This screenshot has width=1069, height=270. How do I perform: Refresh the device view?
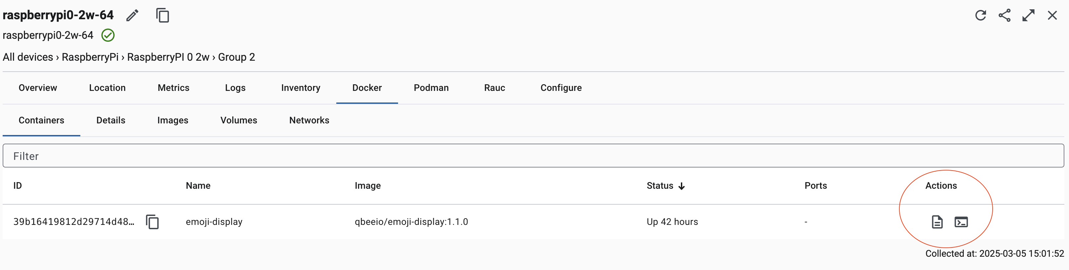coord(981,15)
